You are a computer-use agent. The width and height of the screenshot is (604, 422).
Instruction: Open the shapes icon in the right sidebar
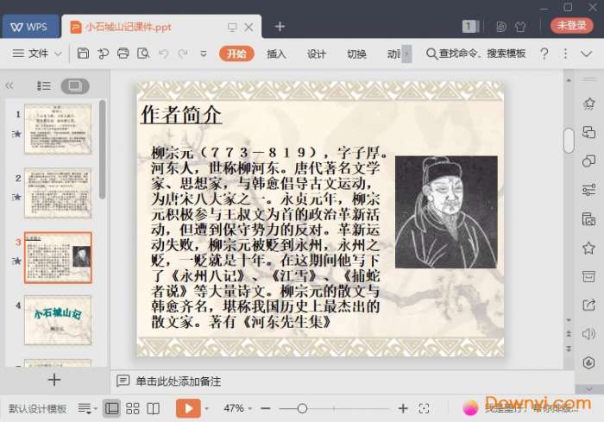point(589,161)
